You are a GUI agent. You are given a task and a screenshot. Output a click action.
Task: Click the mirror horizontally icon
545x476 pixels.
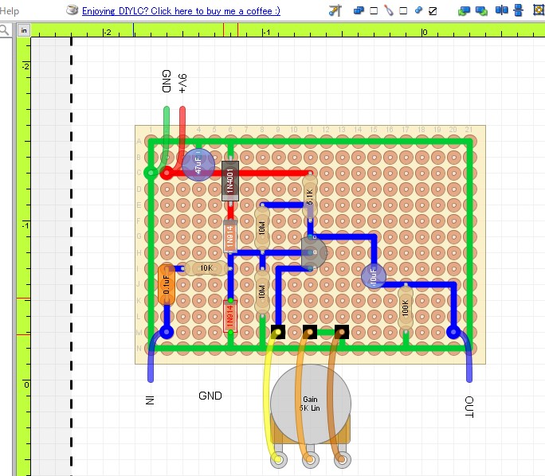pyautogui.click(x=501, y=10)
